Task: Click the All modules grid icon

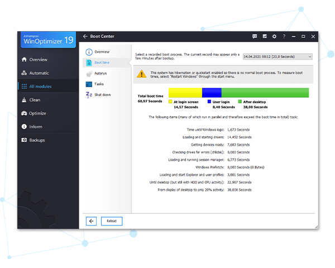Action: point(24,87)
